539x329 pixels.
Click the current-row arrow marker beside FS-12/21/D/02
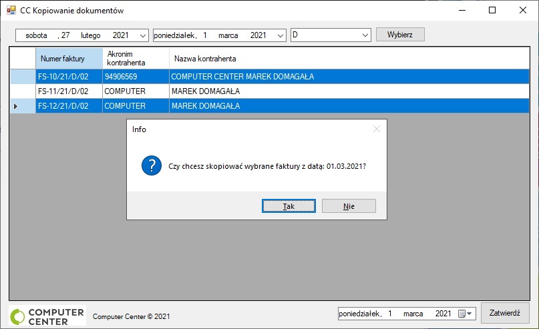pyautogui.click(x=16, y=106)
